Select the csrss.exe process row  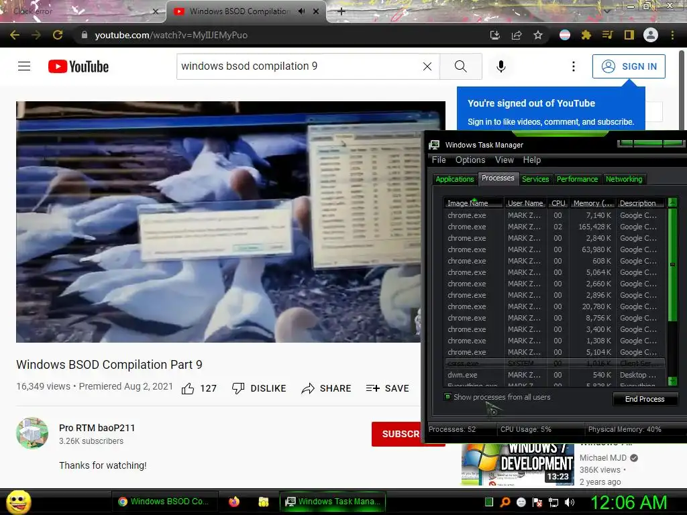[x=555, y=363]
